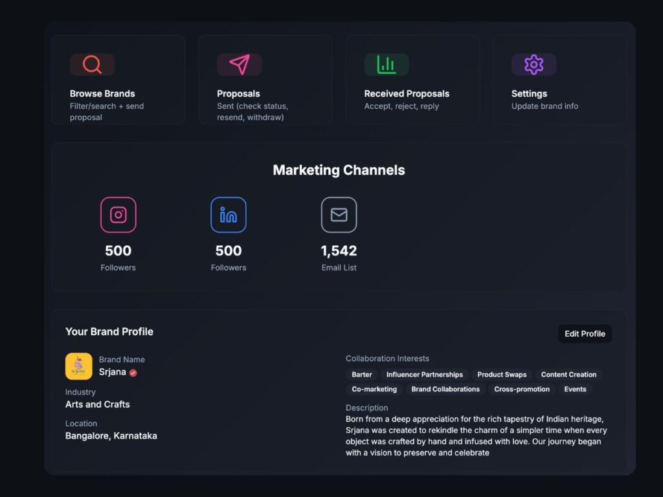663x497 pixels.
Task: Choose the Content Creation tag
Action: 568,375
